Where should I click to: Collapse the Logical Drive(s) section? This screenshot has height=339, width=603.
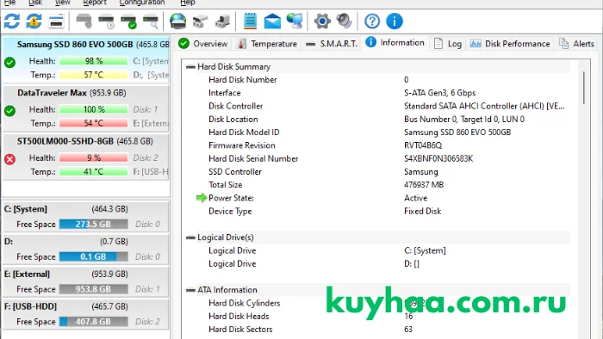pyautogui.click(x=190, y=237)
